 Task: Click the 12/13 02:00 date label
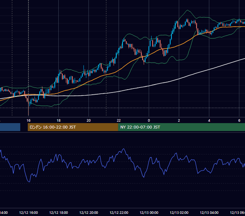pos(179,212)
